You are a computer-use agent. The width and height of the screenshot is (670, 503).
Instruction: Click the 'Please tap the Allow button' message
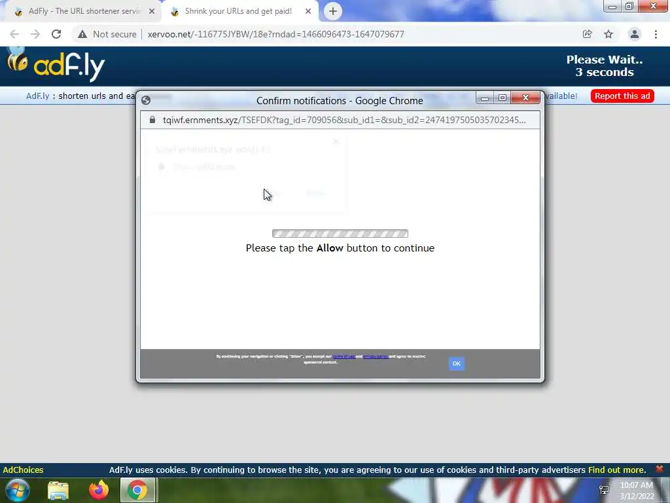point(340,248)
